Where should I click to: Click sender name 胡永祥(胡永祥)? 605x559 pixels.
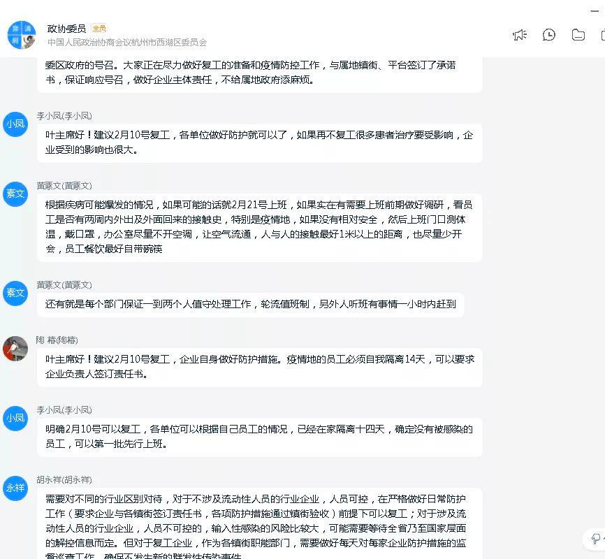coord(64,480)
